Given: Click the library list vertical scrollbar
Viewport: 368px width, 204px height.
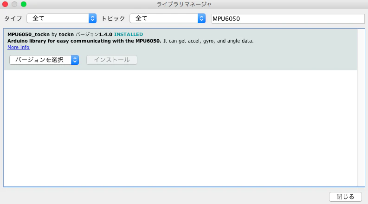Looking at the screenshot, I should pos(361,108).
